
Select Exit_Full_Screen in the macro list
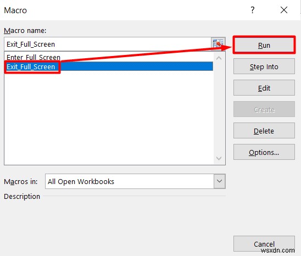coord(109,66)
